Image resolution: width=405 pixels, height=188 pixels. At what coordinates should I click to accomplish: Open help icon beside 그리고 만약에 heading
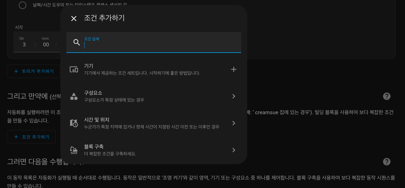387,96
